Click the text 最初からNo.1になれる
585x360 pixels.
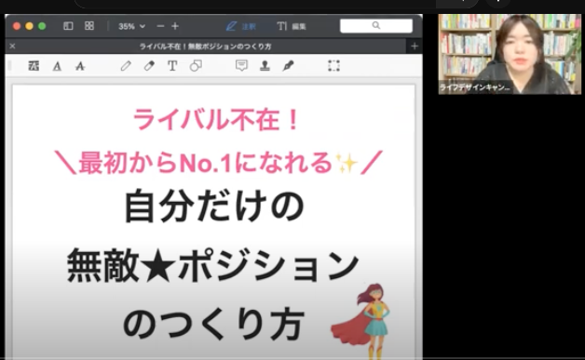pyautogui.click(x=205, y=163)
